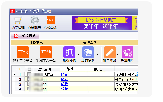Open 店铺配置 gear icon

pyautogui.click(x=34, y=20)
